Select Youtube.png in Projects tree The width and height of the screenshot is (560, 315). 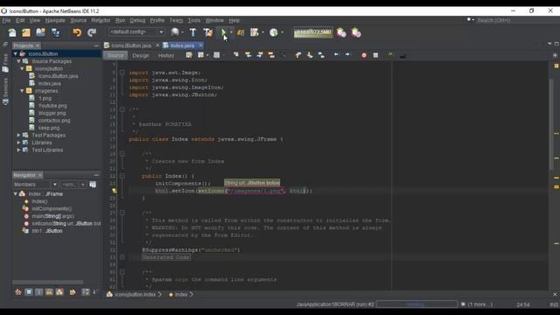[52, 106]
